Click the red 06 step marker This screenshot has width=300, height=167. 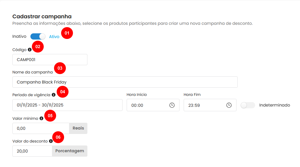(x=58, y=137)
